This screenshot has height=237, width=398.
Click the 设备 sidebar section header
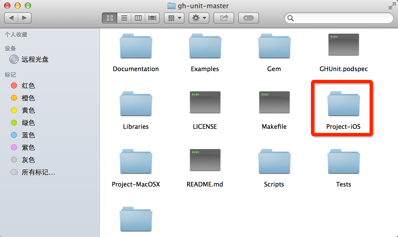10,48
